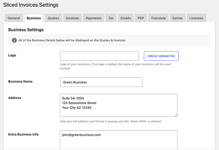This screenshot has height=150, width=219.
Task: Click the Sliced Invoices Settings page title
Action: pyautogui.click(x=31, y=5)
